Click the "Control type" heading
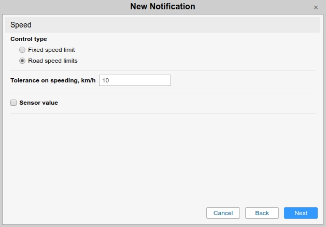The image size is (326, 227). pos(29,39)
